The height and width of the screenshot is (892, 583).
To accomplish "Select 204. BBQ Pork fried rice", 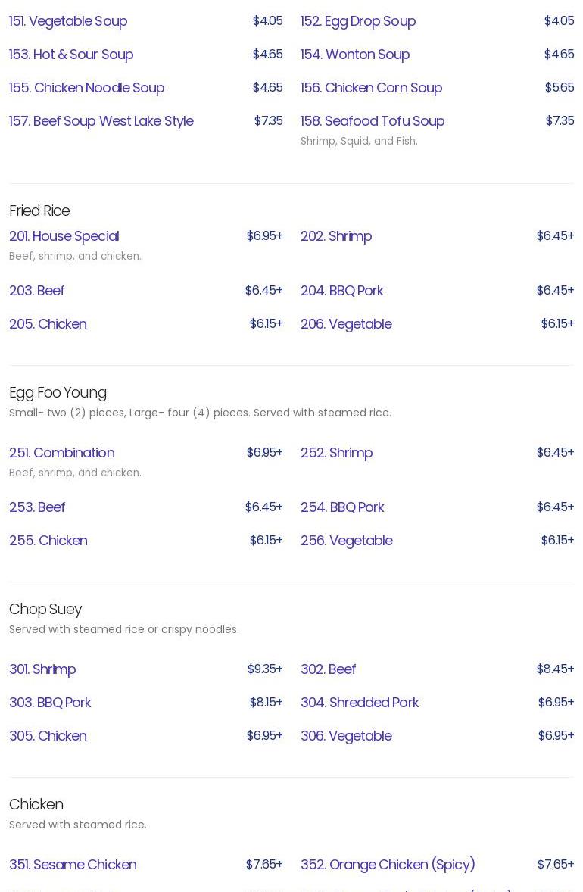I will [341, 291].
